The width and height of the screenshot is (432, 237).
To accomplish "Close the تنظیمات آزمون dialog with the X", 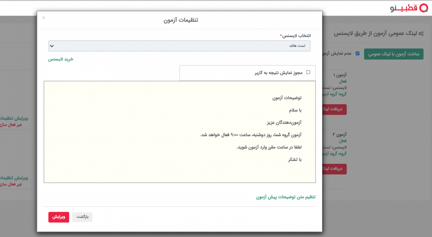I will coord(43,18).
